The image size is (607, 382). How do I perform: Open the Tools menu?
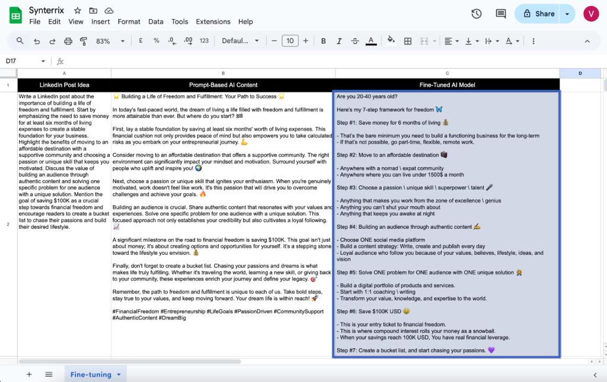[180, 22]
